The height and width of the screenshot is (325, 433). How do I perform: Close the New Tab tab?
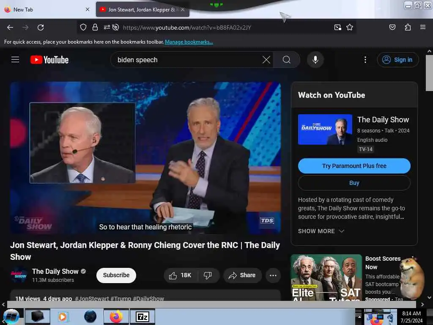point(88,9)
